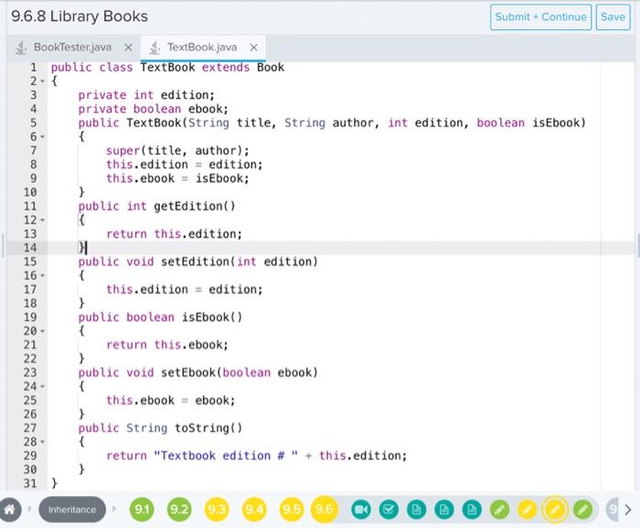Viewport: 640px width, 529px height.
Task: Close the TextBook.java tab
Action: coord(253,48)
